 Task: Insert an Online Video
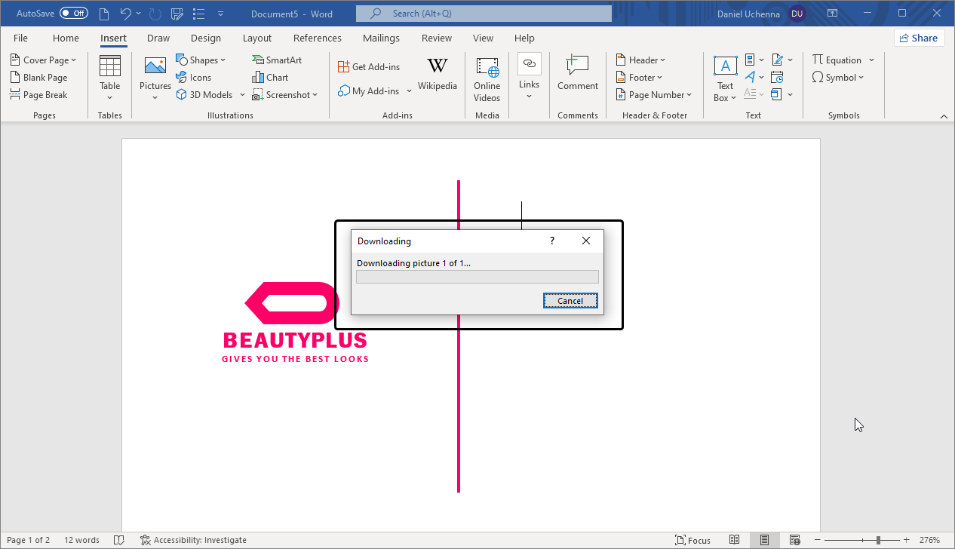[487, 79]
